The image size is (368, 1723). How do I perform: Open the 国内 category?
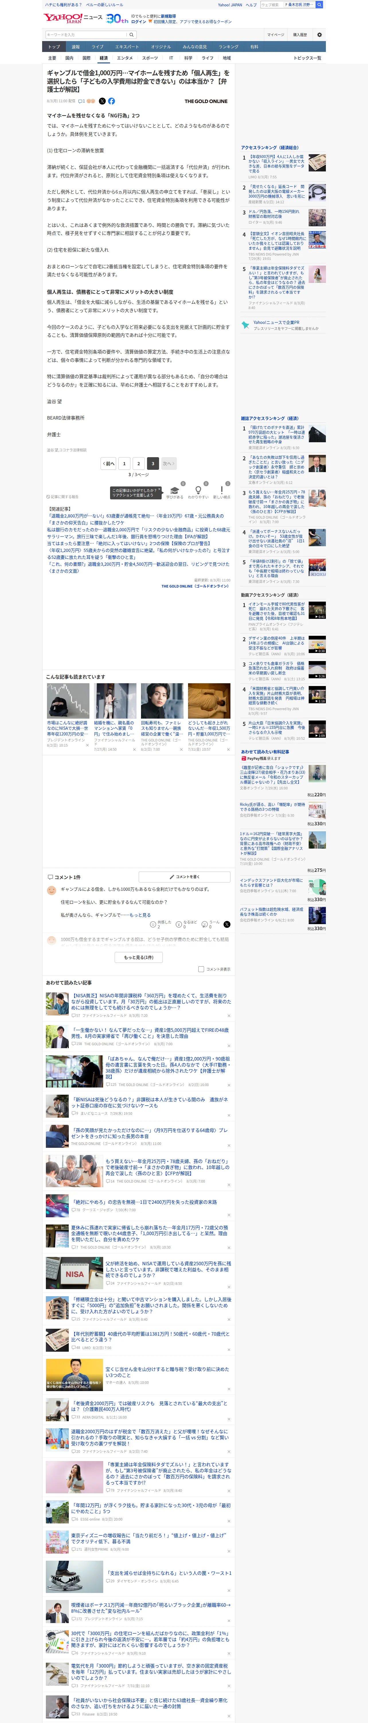[69, 58]
